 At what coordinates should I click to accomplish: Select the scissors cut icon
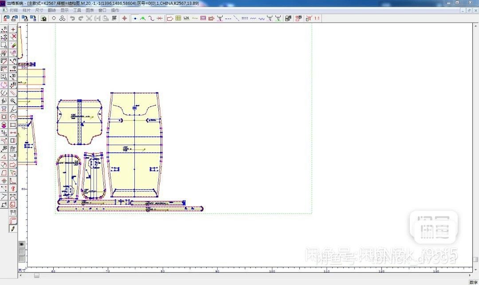point(89,19)
